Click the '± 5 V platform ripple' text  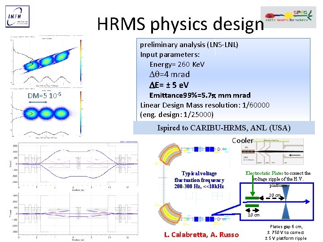point(285,238)
